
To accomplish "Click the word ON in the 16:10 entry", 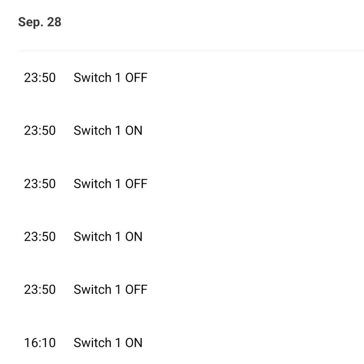I will pyautogui.click(x=134, y=343).
